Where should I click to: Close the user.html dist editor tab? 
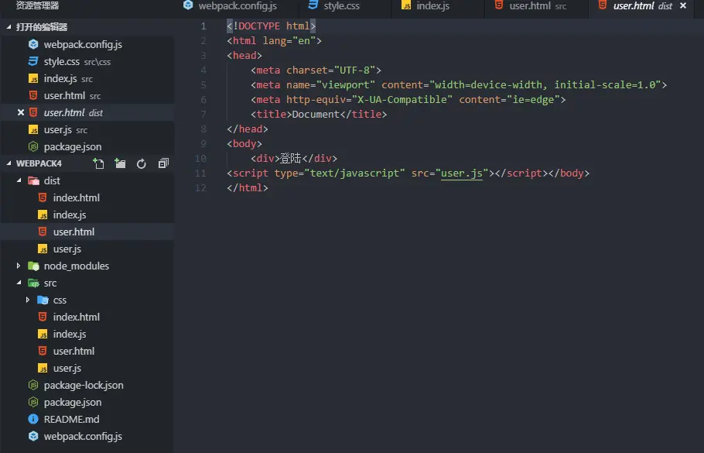(x=683, y=5)
